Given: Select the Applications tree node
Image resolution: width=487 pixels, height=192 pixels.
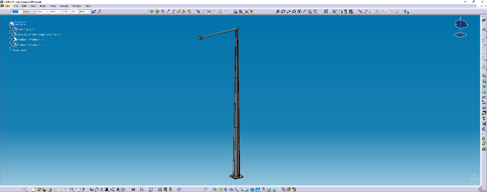Looking at the screenshot, I should tap(19, 50).
